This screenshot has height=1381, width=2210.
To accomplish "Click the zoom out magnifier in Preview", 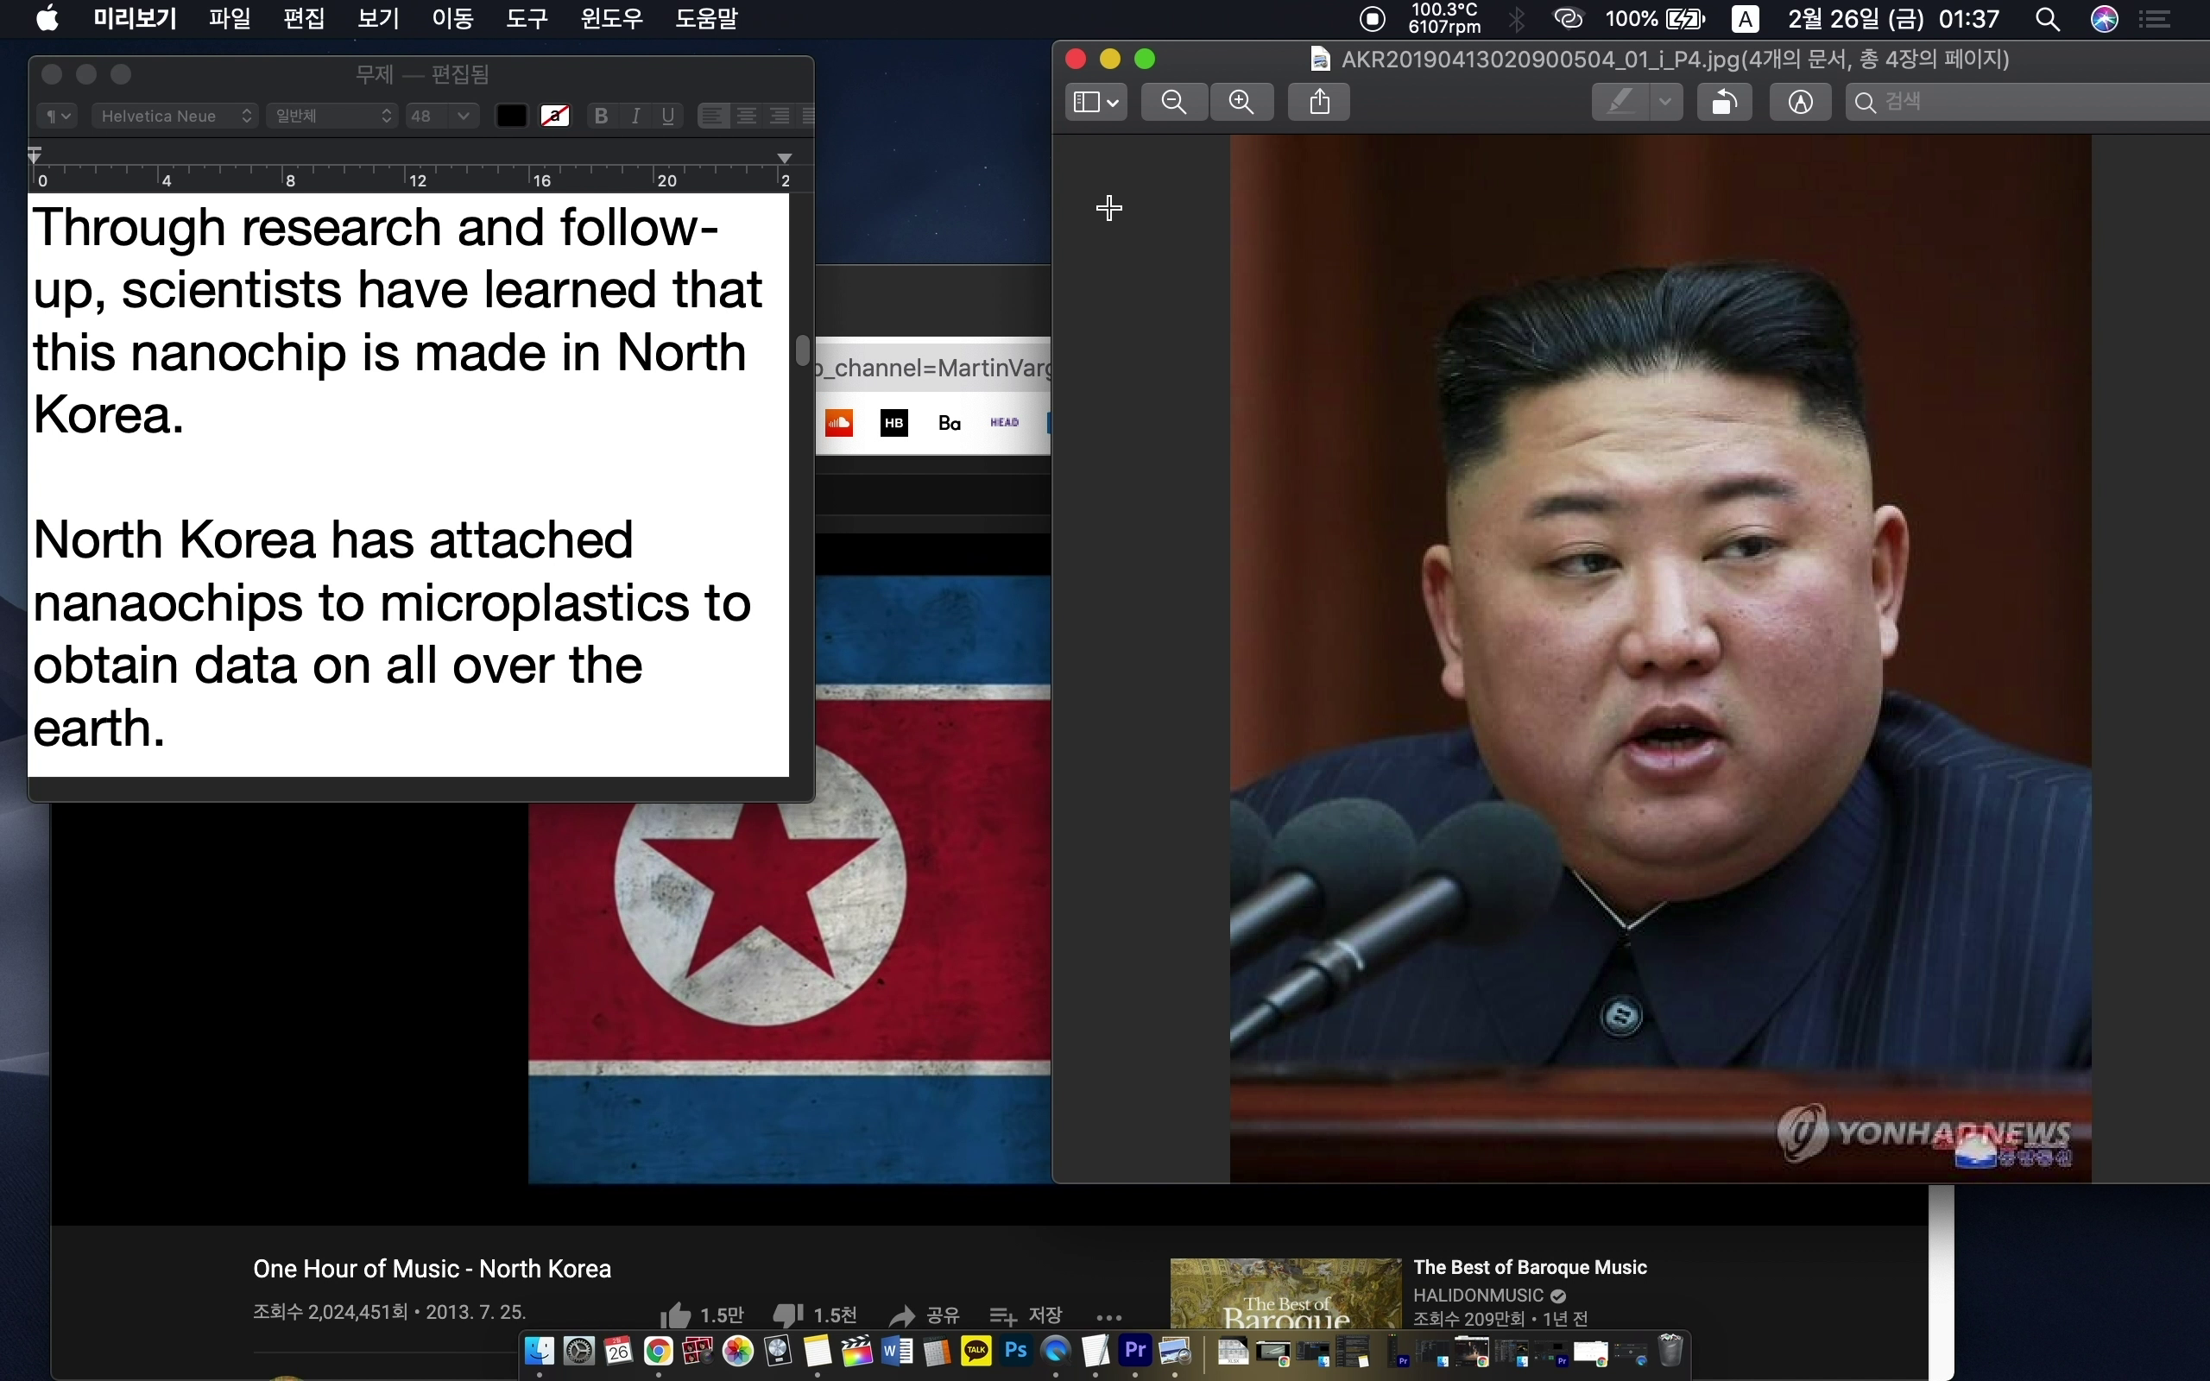I will pos(1174,103).
